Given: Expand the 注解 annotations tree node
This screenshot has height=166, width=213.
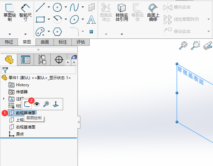Looking at the screenshot, I should tap(4, 99).
